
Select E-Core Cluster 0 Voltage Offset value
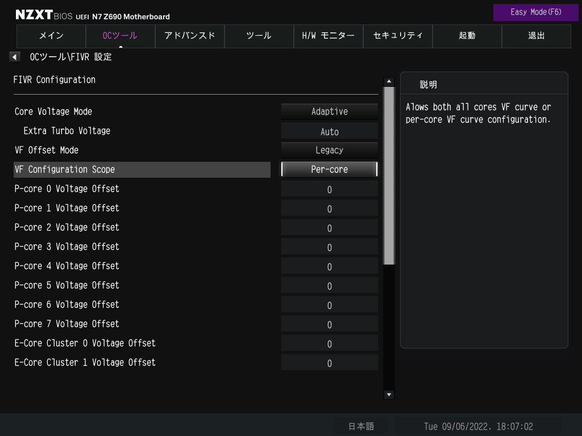click(329, 344)
